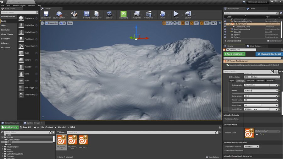Open the Marketplace toolbar icon
Image resolution: width=283 pixels, height=159 pixels.
coord(97,15)
